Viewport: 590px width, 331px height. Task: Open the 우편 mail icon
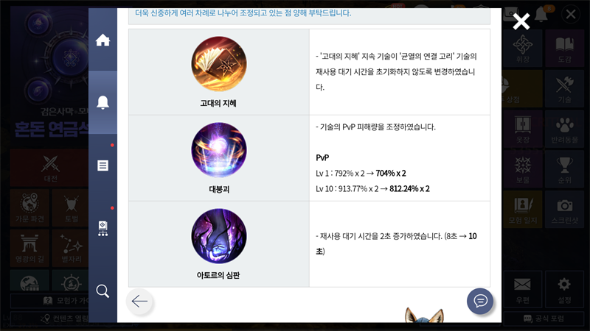522,289
